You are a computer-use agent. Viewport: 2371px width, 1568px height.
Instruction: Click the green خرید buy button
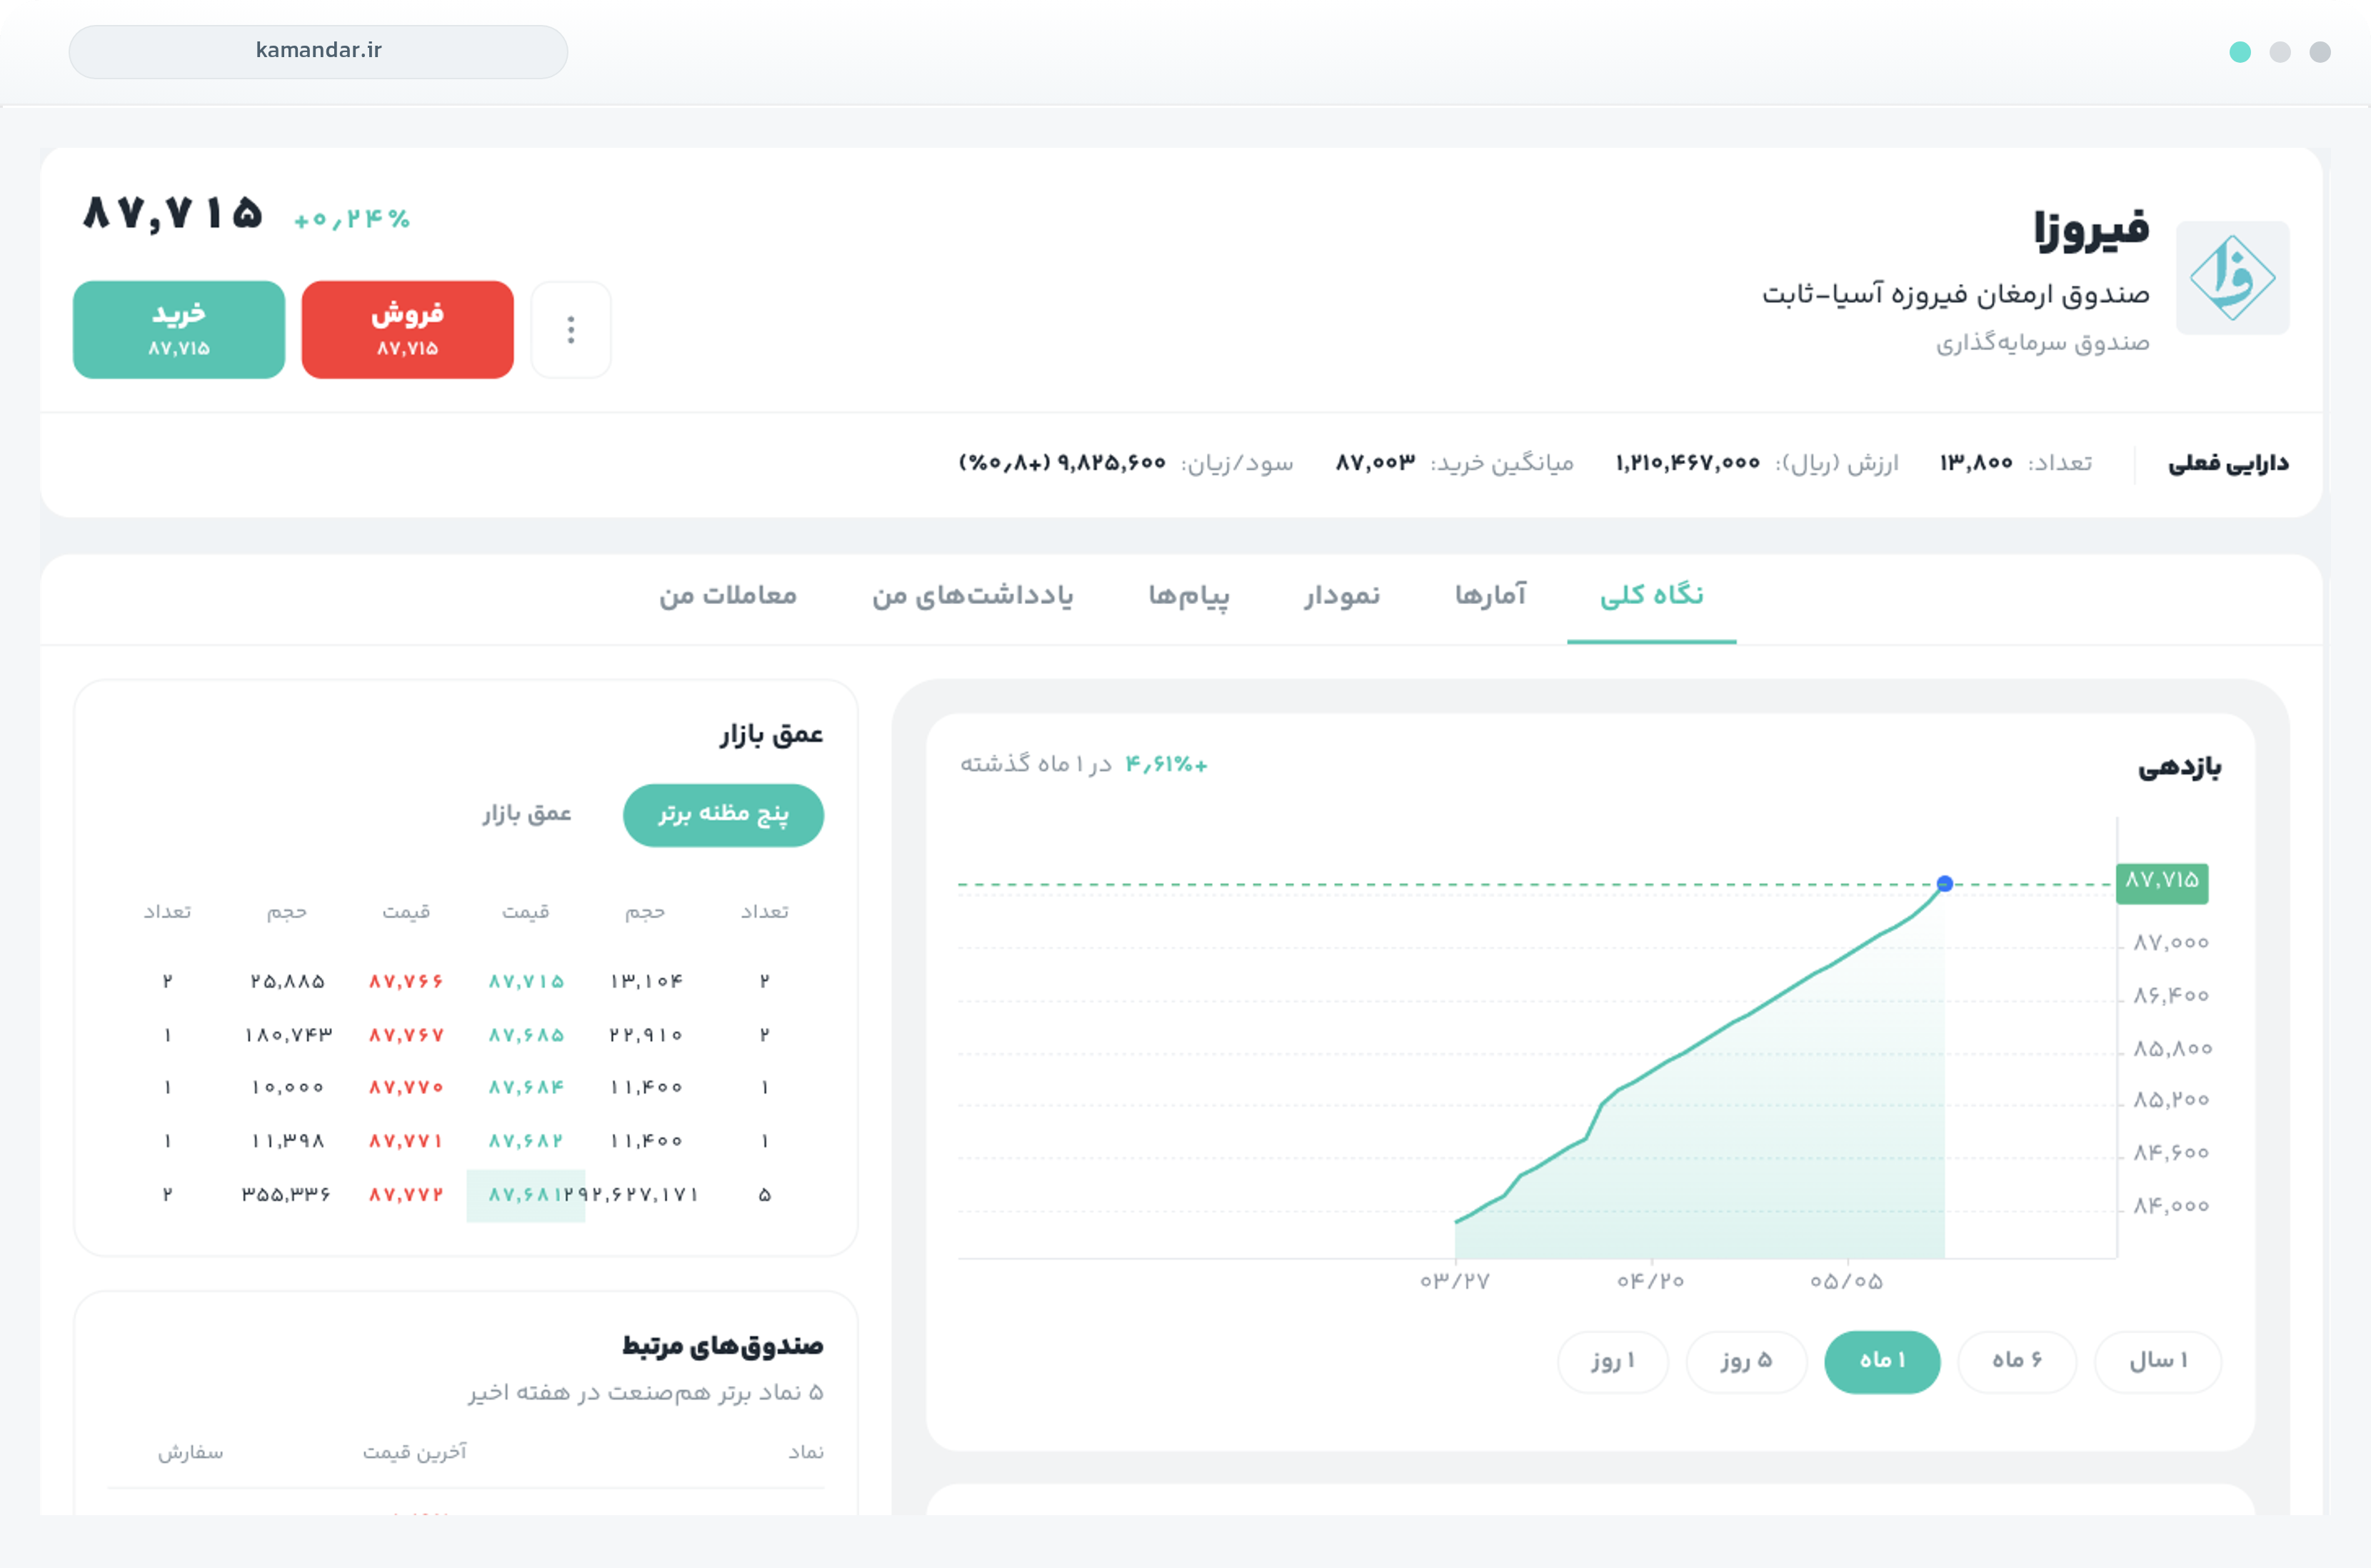click(x=179, y=330)
